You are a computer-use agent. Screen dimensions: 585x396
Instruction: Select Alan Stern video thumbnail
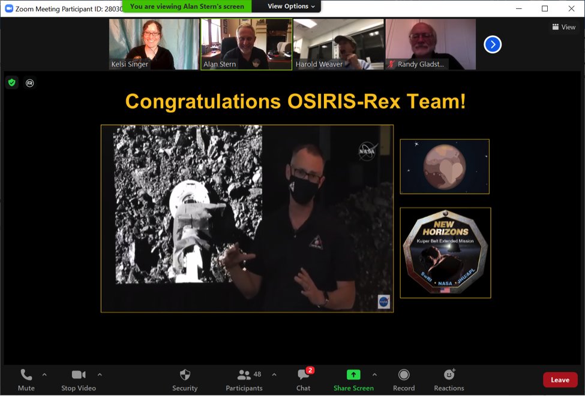pyautogui.click(x=246, y=44)
